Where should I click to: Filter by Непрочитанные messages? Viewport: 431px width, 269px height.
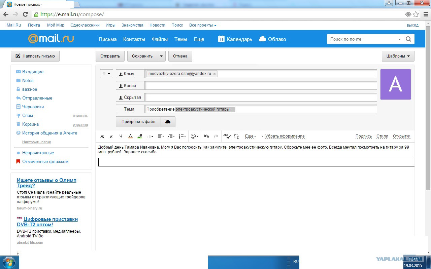[38, 153]
